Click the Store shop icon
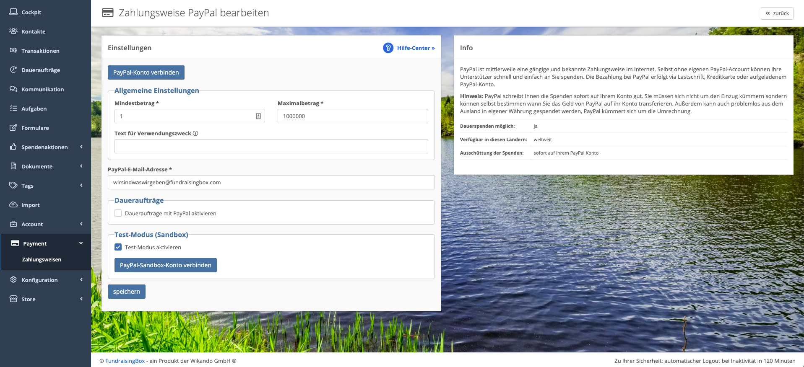804x367 pixels. [x=13, y=299]
